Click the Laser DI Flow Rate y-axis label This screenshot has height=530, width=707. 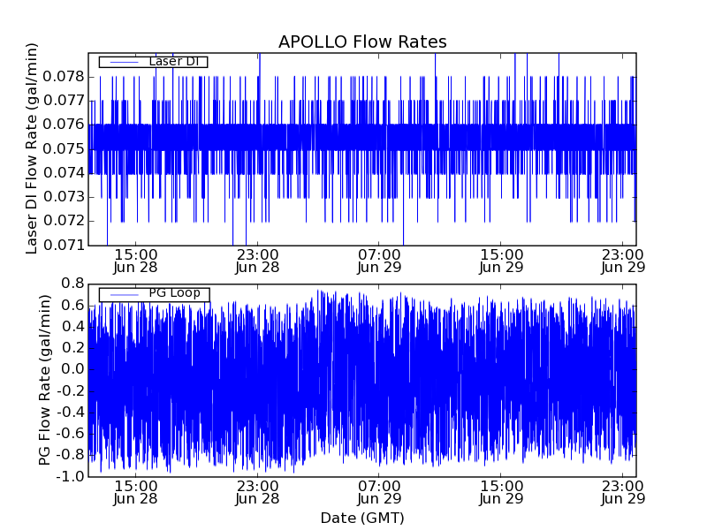[31, 148]
